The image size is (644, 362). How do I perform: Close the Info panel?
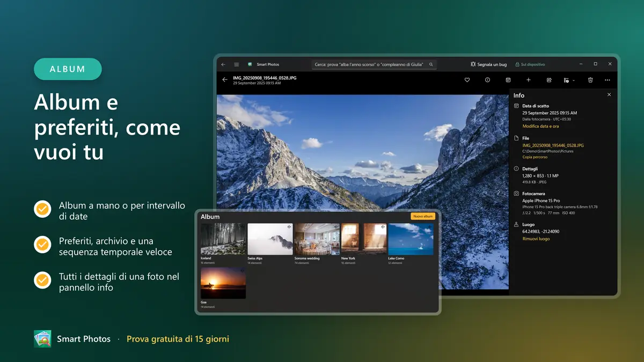609,94
